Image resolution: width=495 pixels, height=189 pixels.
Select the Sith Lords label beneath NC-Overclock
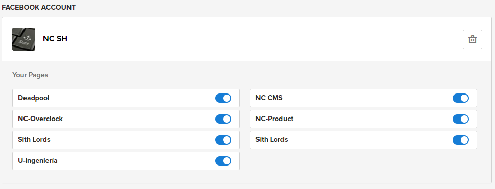pyautogui.click(x=34, y=140)
